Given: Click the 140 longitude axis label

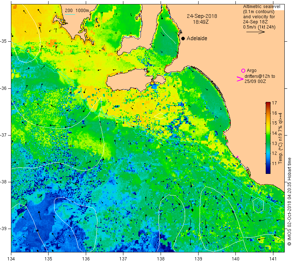Looking at the screenshot, I should (235, 259).
